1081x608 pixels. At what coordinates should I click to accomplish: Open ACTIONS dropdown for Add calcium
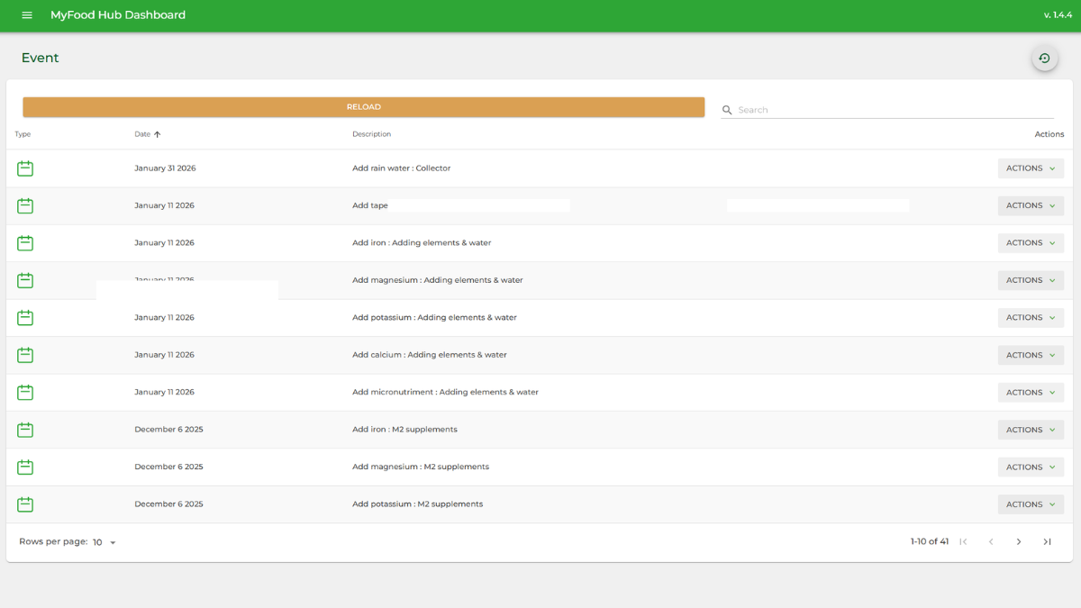[1031, 355]
